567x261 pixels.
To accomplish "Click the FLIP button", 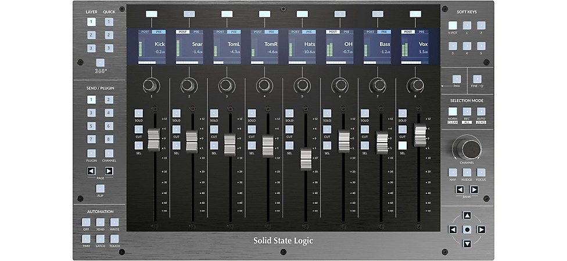I will tap(100, 188).
